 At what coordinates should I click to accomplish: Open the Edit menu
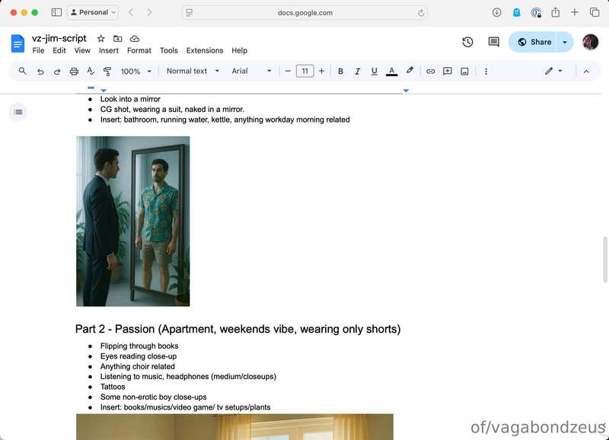click(59, 50)
